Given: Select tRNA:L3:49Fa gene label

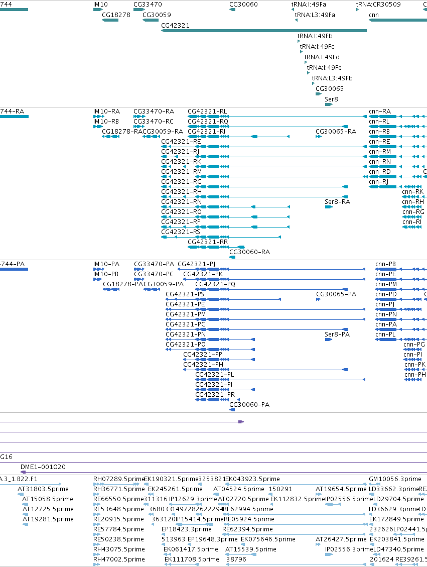Looking at the screenshot, I should [x=315, y=15].
